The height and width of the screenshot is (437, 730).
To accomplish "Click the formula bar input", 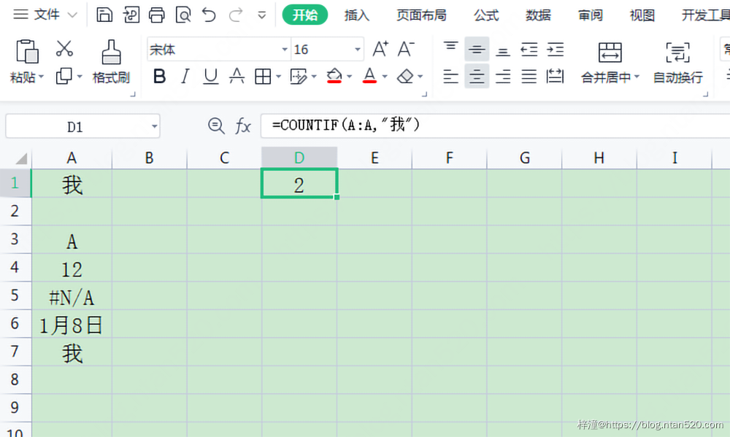I will click(495, 125).
